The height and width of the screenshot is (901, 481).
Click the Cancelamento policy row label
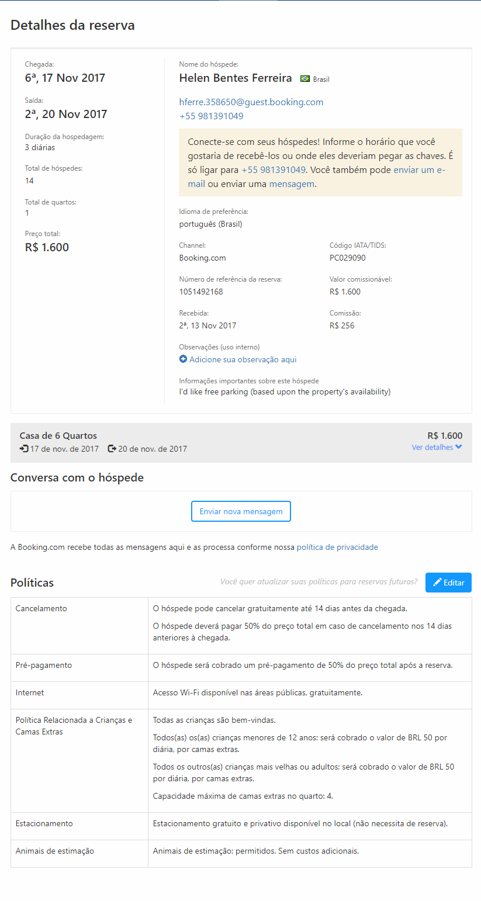pyautogui.click(x=41, y=608)
